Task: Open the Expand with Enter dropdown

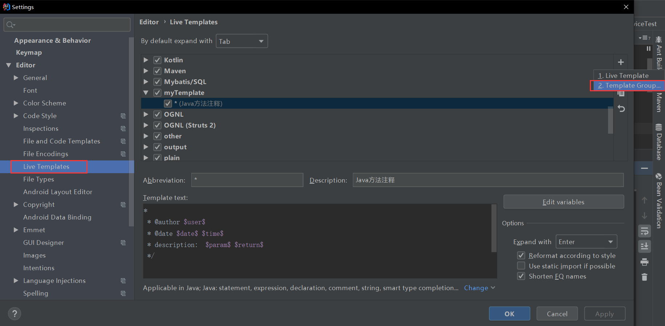Action: [586, 242]
